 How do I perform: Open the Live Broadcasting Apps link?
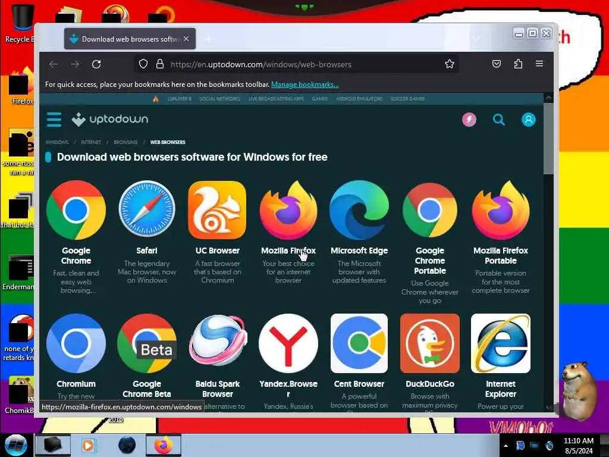point(276,99)
